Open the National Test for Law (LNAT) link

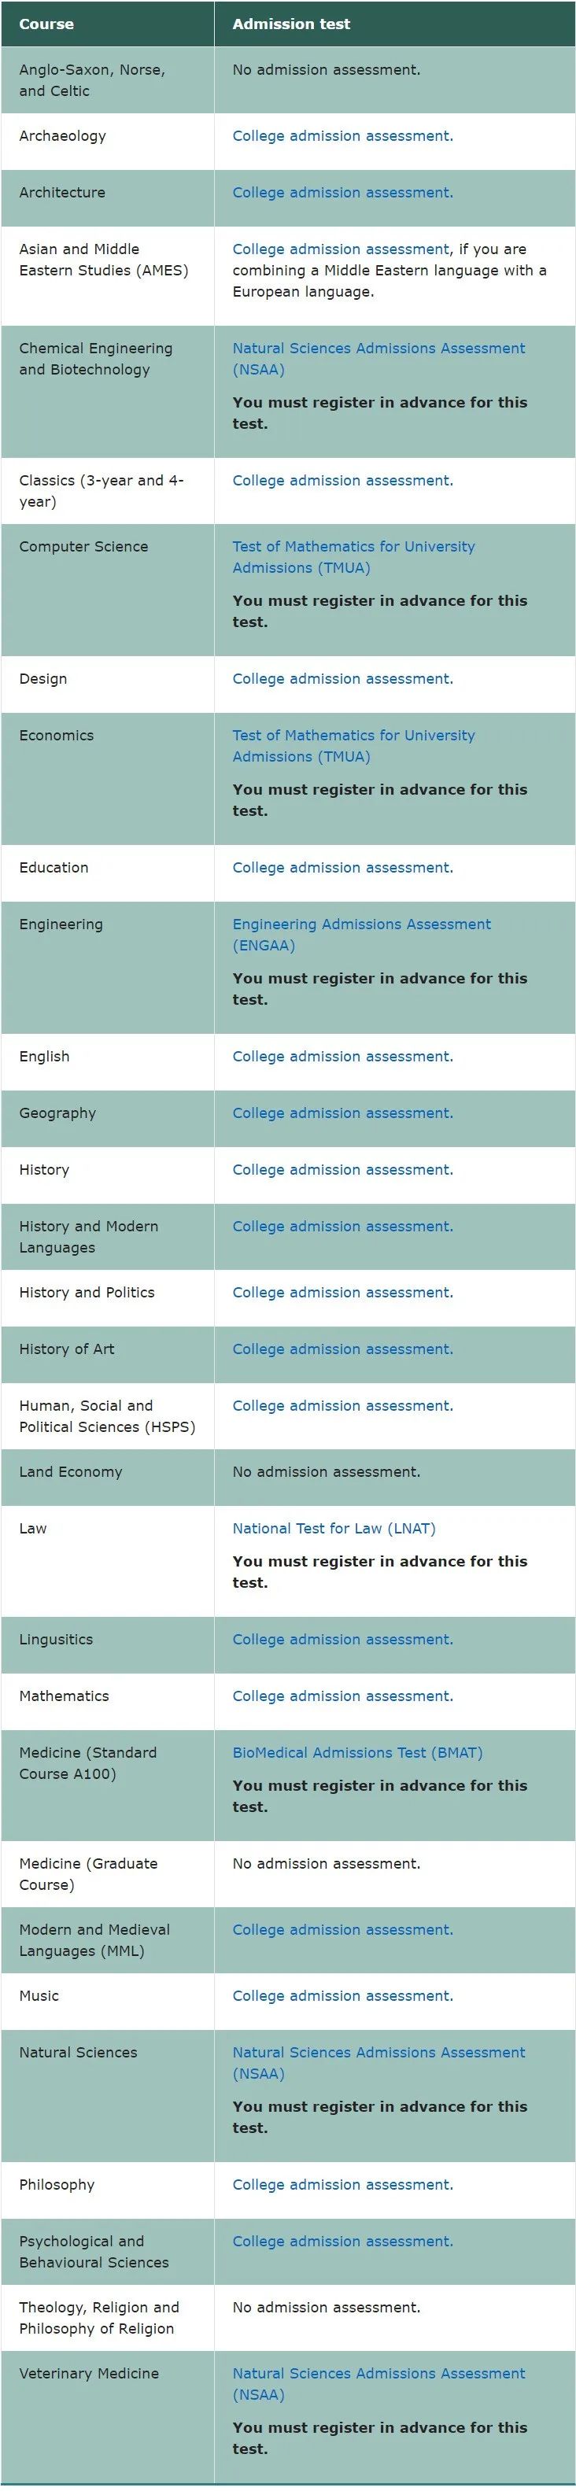[334, 1529]
